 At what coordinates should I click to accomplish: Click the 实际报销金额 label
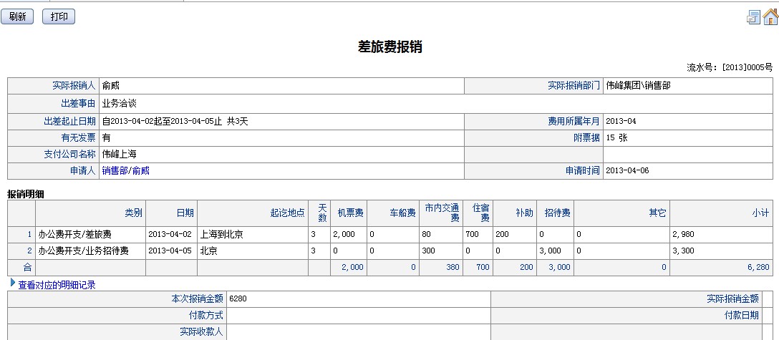[x=732, y=298]
